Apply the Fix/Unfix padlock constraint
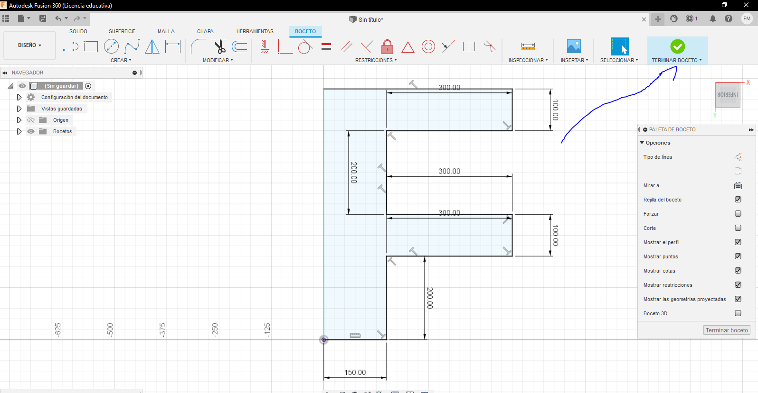 [x=387, y=46]
